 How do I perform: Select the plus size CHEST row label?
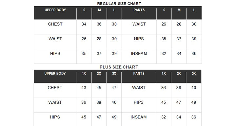coord(55,88)
